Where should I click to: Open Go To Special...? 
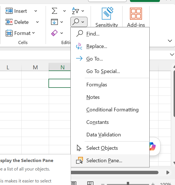click(110, 71)
